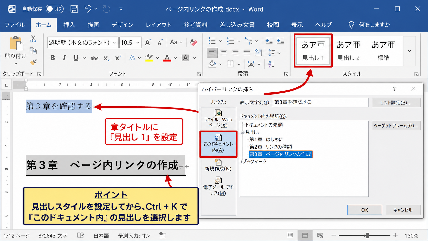Toggle Strikethrough abc formatting
The height and width of the screenshot is (241, 428).
click(x=94, y=58)
